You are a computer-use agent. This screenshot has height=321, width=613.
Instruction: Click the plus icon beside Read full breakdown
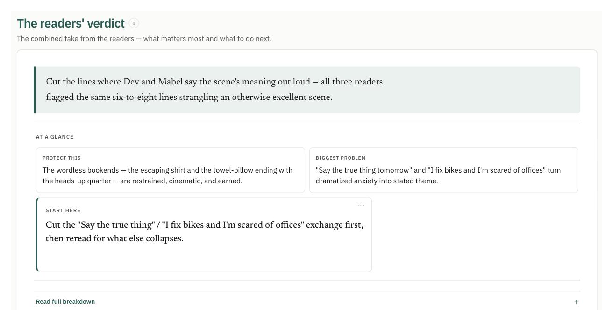tap(576, 302)
